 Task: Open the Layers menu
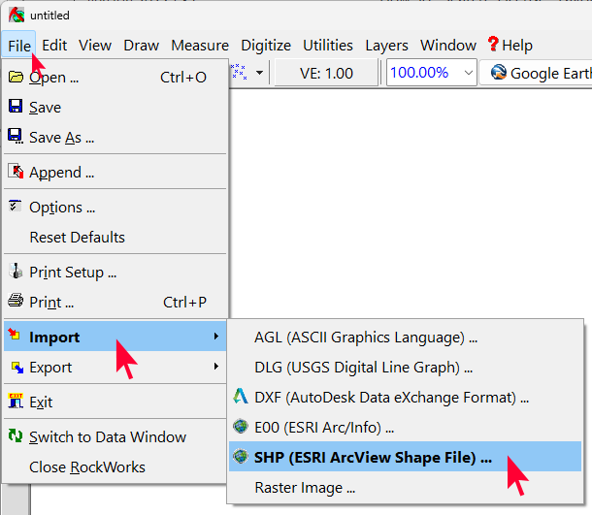(386, 45)
